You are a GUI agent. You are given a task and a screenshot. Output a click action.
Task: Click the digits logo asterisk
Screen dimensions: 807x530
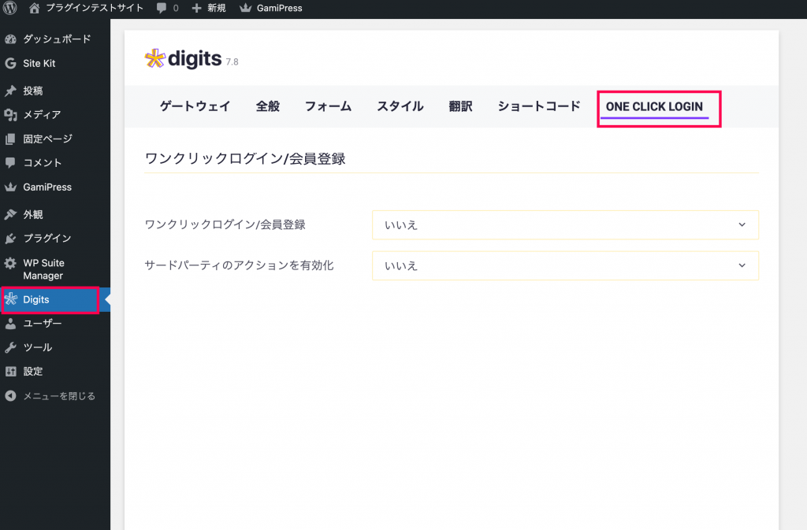pos(155,58)
